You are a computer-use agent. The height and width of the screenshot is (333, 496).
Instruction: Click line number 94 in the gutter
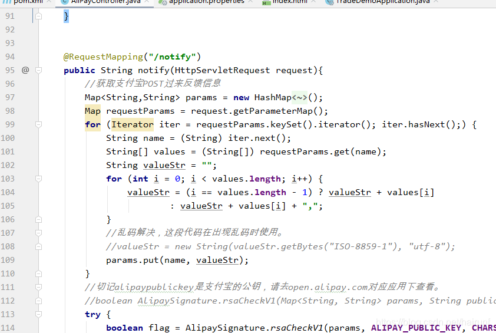pos(10,57)
